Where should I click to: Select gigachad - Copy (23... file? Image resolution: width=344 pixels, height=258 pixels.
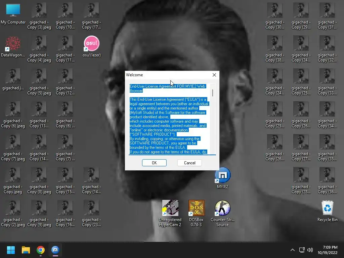pyautogui.click(x=91, y=214)
